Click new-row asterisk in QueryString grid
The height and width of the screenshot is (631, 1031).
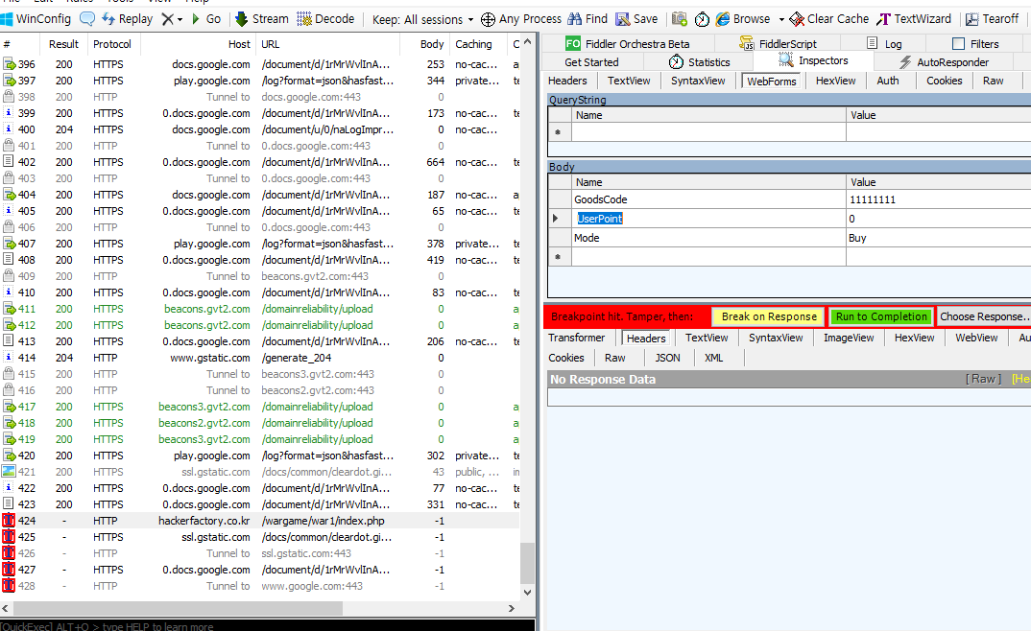point(559,132)
